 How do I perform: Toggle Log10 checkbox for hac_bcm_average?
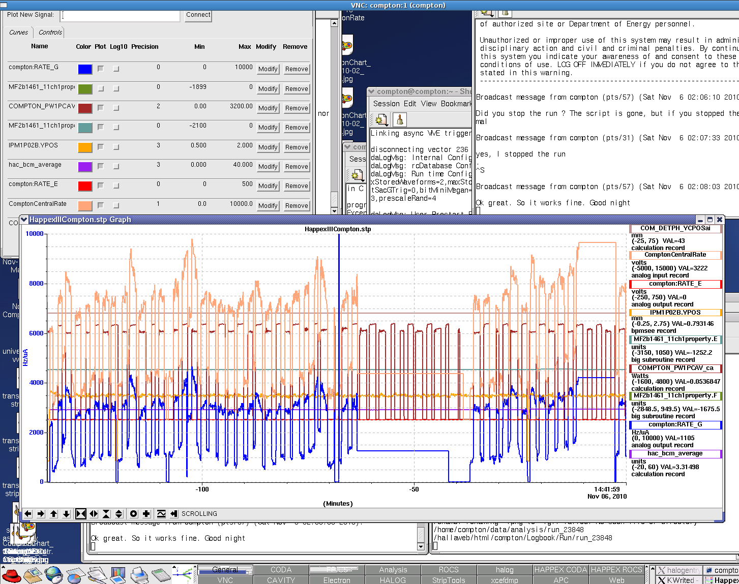(x=116, y=166)
